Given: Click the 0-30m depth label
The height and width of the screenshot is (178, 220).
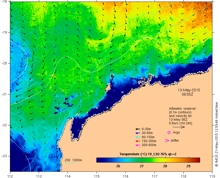Looking at the screenshot, I should pyautogui.click(x=146, y=129).
